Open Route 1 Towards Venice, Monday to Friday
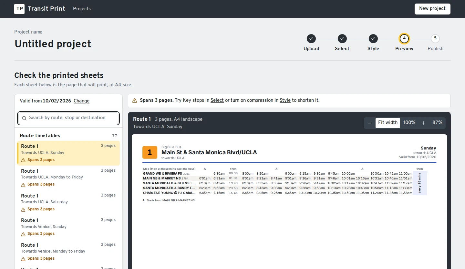 (68, 252)
